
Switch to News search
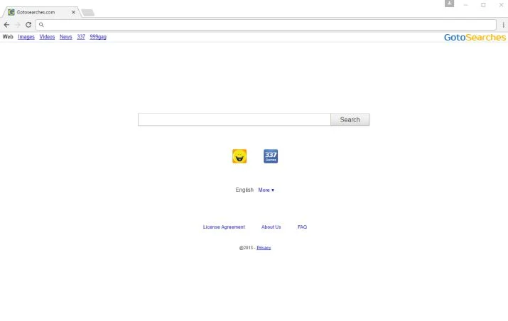tap(66, 37)
